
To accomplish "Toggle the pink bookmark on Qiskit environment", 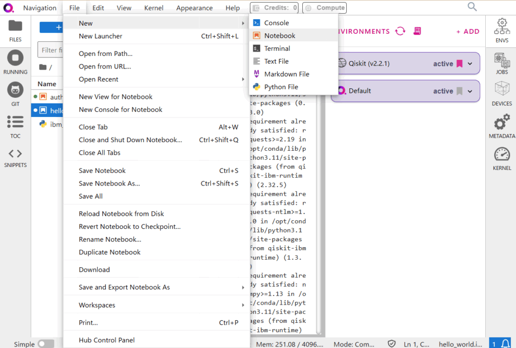I will pos(459,64).
